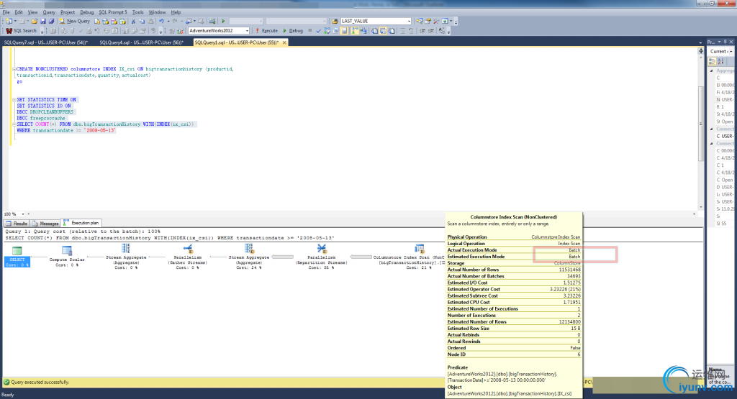Switch to the SQLQuery7.sql tab

(x=45, y=42)
